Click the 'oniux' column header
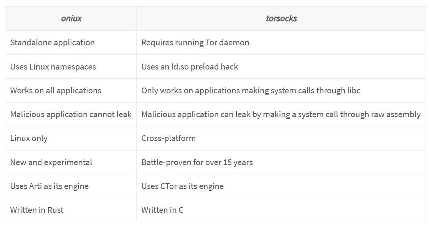 pos(71,18)
